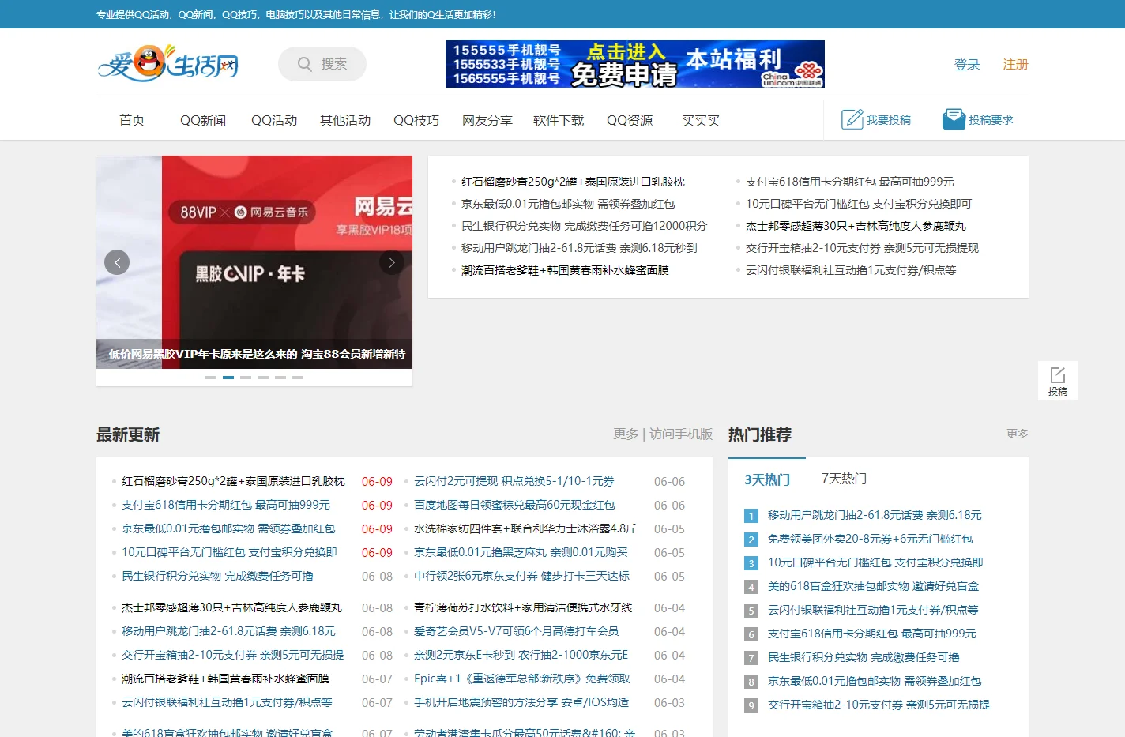Open 最新更新 article 支付宝618信用卡分期红包
The height and width of the screenshot is (737, 1125).
click(x=226, y=505)
